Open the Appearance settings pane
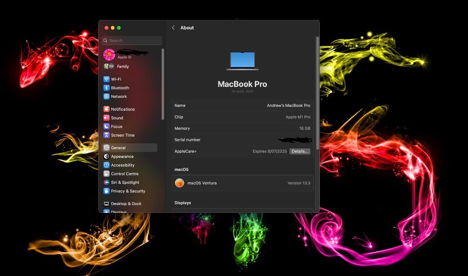468x276 pixels. point(122,157)
